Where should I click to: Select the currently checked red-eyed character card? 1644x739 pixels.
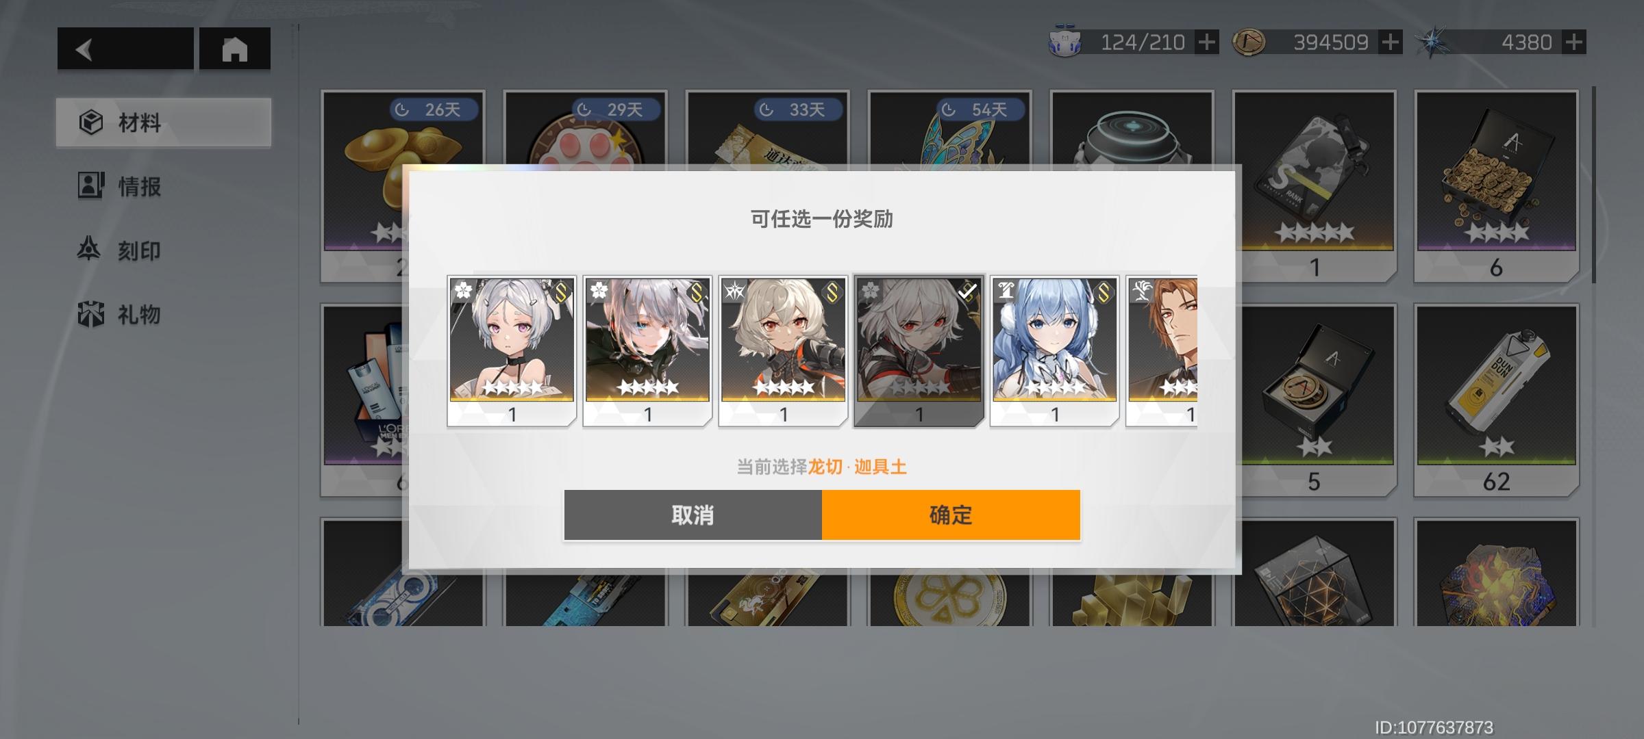coord(919,351)
